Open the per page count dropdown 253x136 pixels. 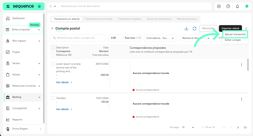click(x=188, y=127)
